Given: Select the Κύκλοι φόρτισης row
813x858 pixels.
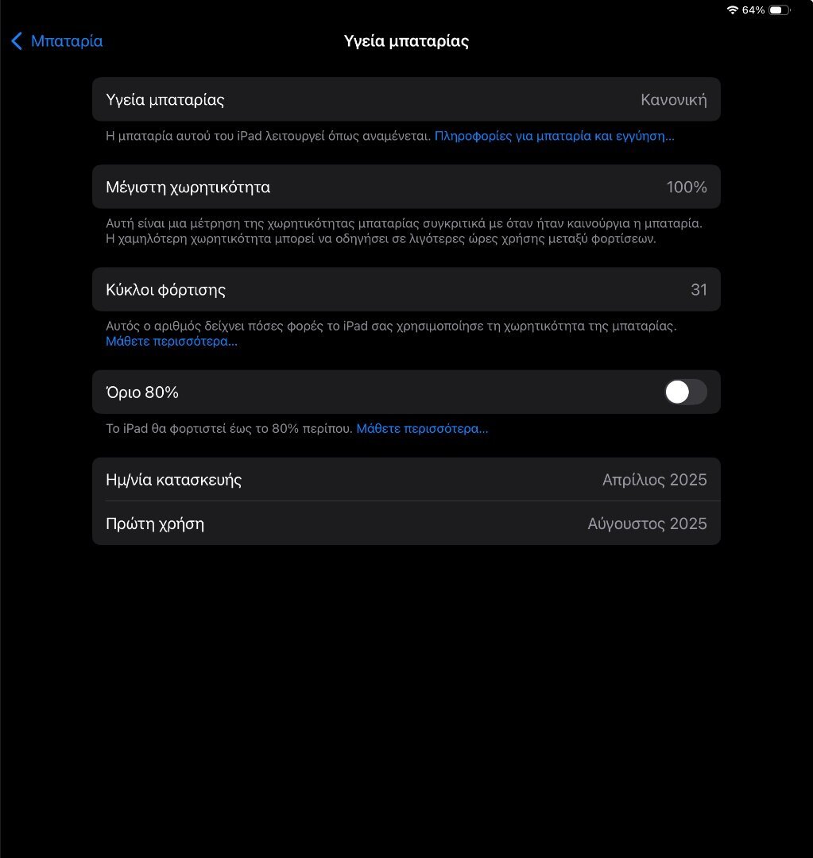Looking at the screenshot, I should (406, 289).
